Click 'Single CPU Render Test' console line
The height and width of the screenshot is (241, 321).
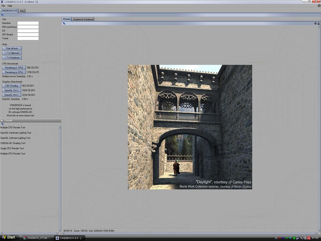coord(12,148)
